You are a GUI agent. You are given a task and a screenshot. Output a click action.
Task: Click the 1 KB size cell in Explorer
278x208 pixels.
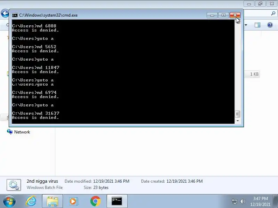point(254,74)
